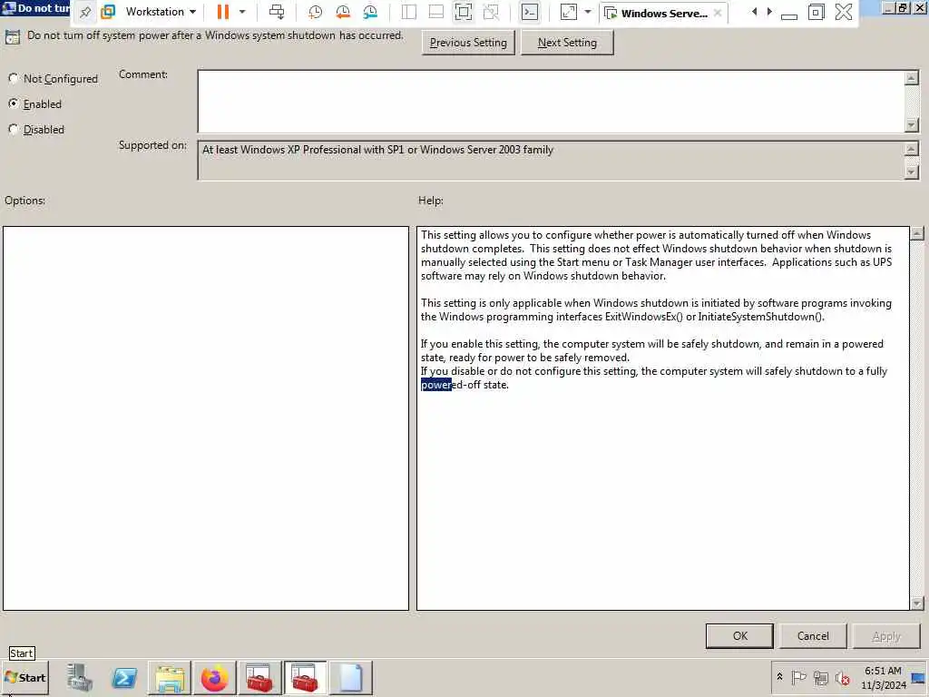929x697 pixels.
Task: Click inside the Comment text box
Action: point(551,102)
